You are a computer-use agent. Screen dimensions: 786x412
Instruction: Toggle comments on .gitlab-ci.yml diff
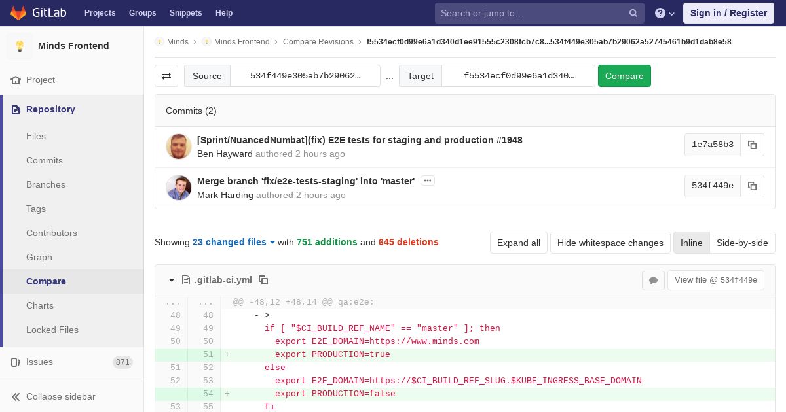coord(653,280)
